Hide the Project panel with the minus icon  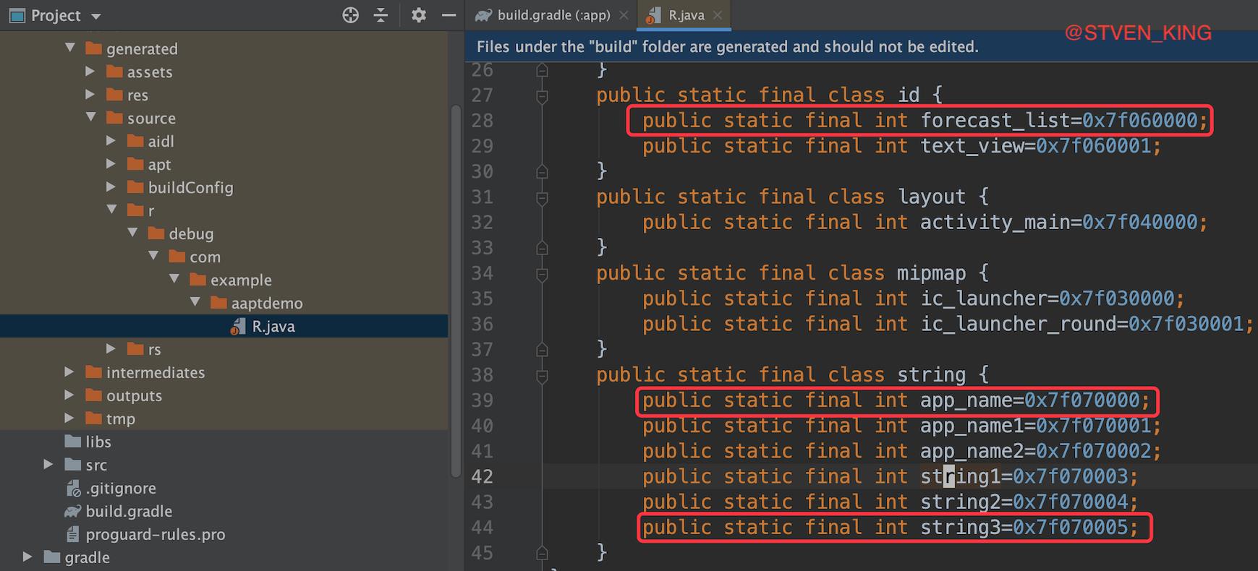tap(449, 15)
